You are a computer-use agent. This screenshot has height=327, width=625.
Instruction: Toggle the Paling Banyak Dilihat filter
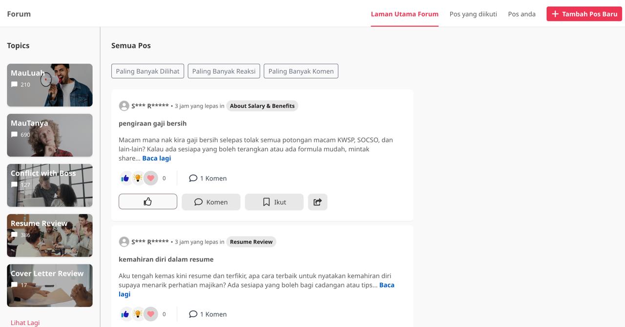pos(147,71)
